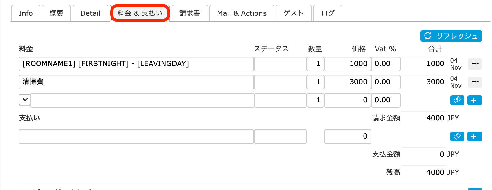Click the Vat % field of the ROOMNAME1 row

[386, 64]
